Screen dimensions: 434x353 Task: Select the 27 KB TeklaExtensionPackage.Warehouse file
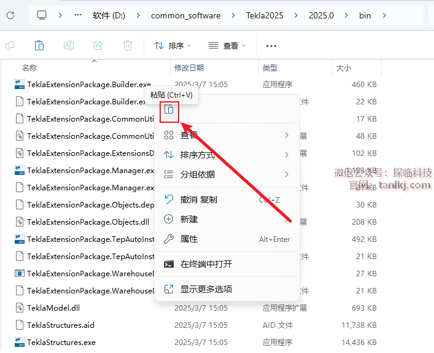click(x=90, y=273)
